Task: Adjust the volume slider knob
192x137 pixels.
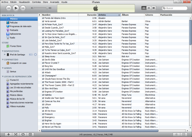Action: (47, 8)
